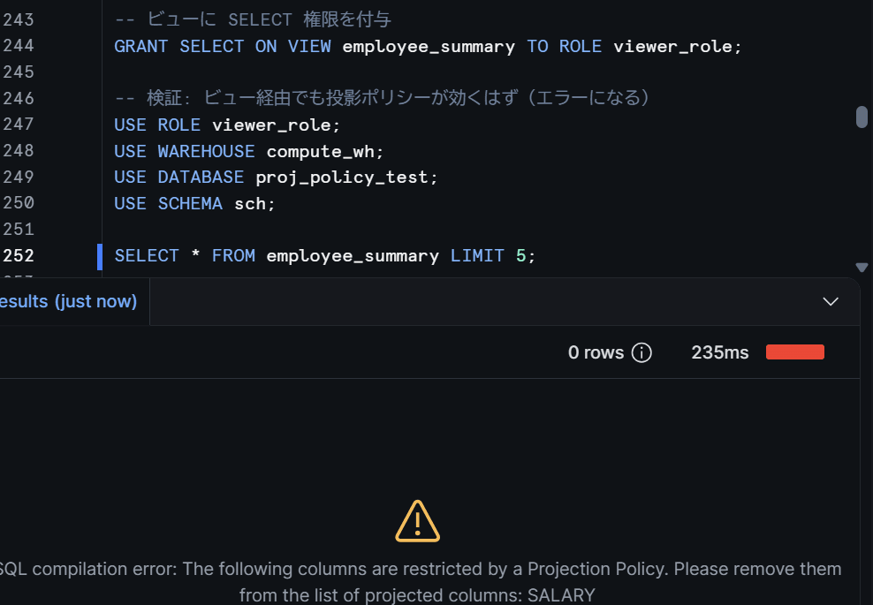
Task: Collapse the results panel with chevron
Action: coord(831,302)
